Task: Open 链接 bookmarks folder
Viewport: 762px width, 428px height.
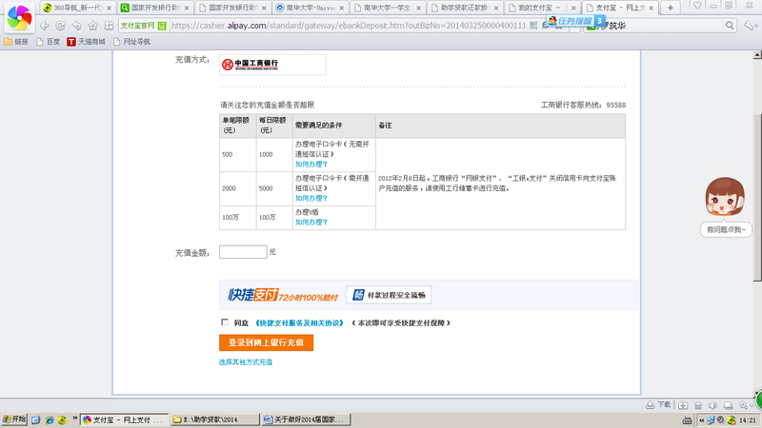Action: click(16, 42)
